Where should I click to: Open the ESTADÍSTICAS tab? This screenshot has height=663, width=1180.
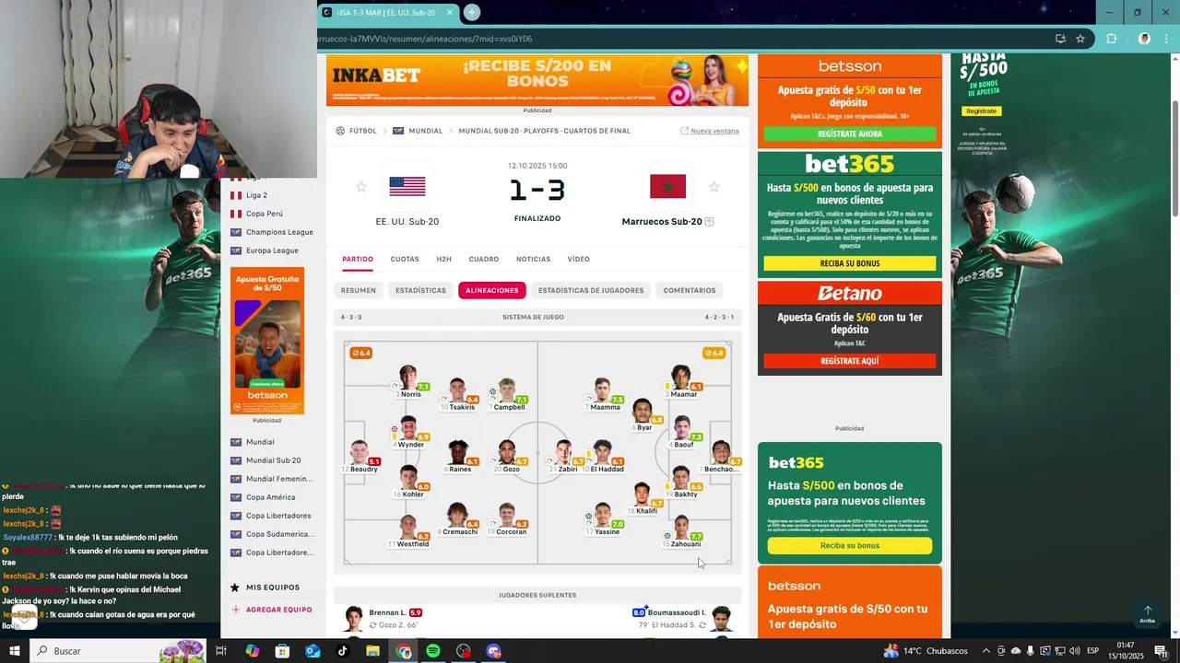pyautogui.click(x=420, y=290)
